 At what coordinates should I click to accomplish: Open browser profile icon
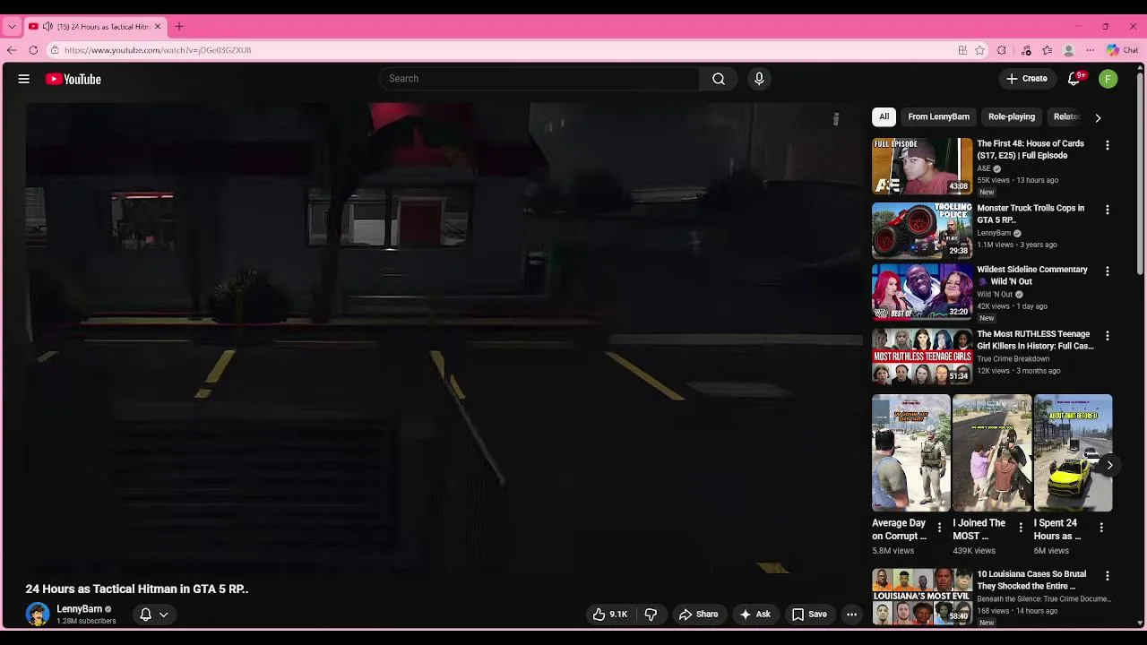pos(1068,50)
